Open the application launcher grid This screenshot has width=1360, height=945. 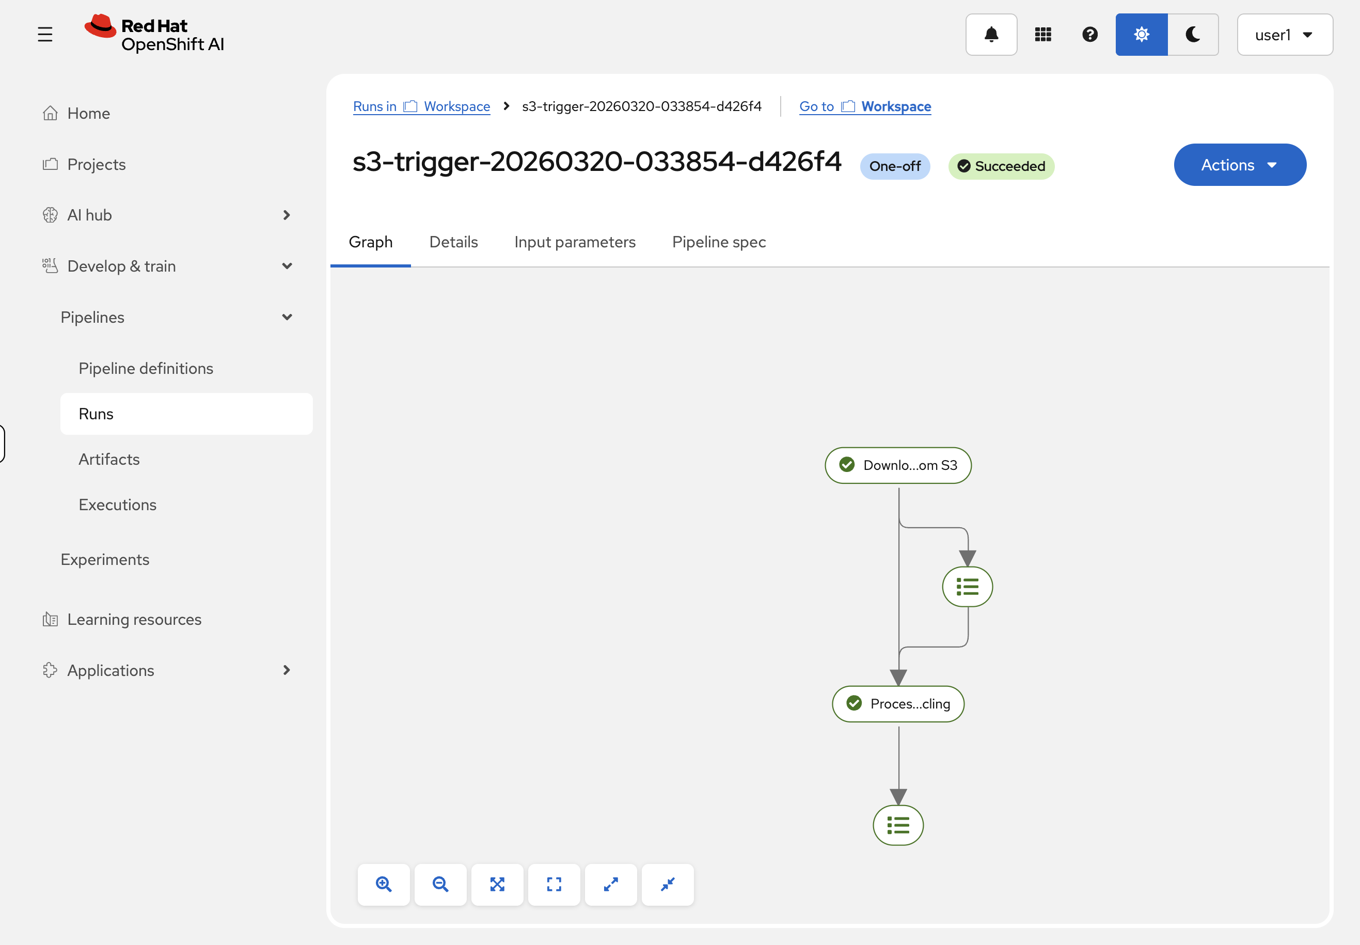pyautogui.click(x=1043, y=34)
